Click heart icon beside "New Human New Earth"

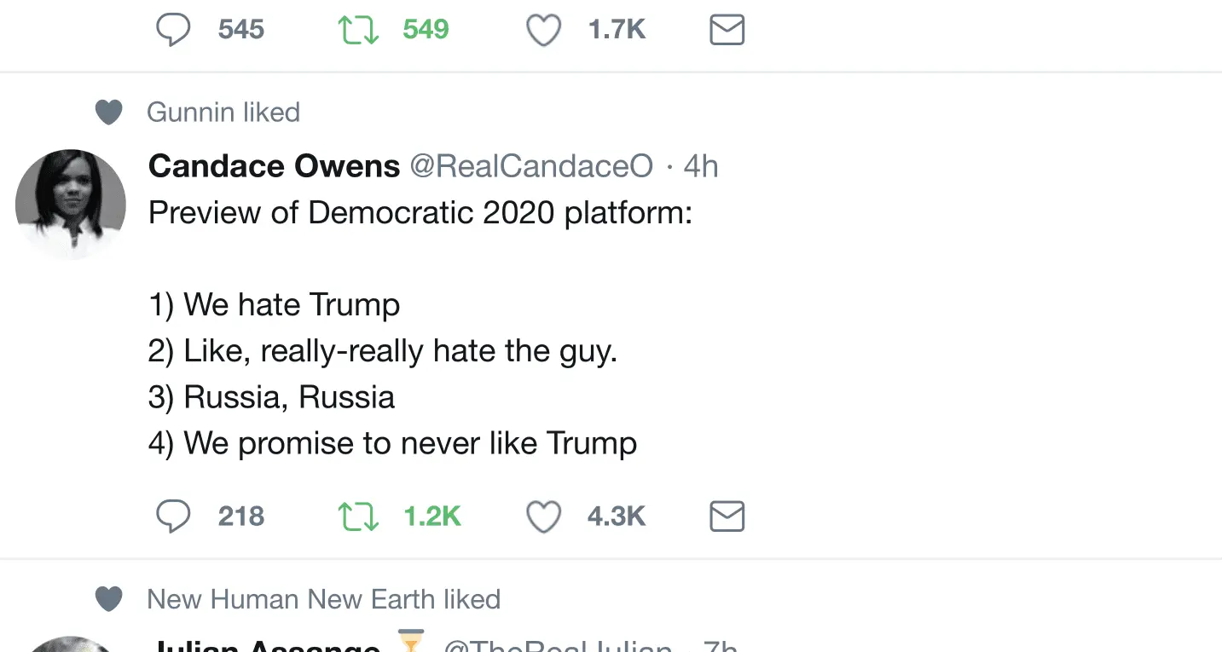[x=108, y=599]
